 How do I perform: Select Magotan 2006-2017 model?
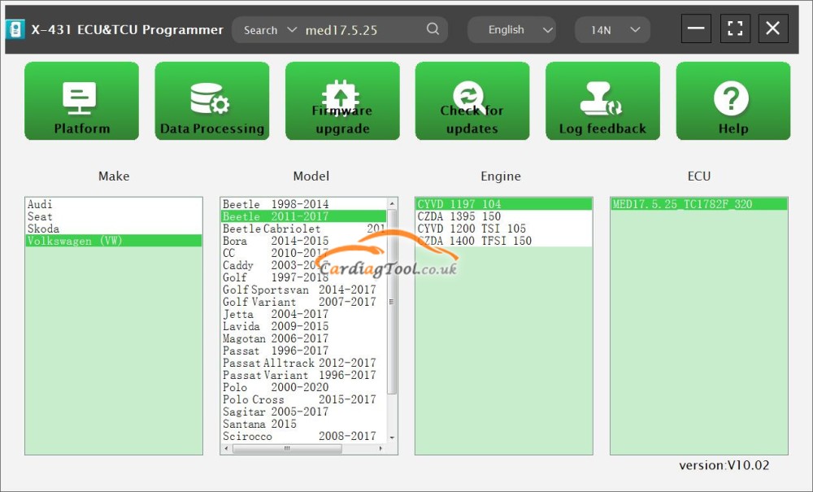coord(304,338)
